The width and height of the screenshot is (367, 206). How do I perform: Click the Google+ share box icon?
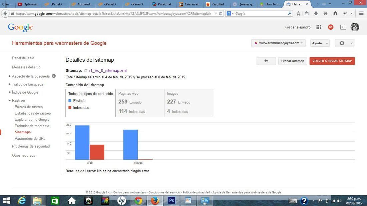[x=343, y=27]
